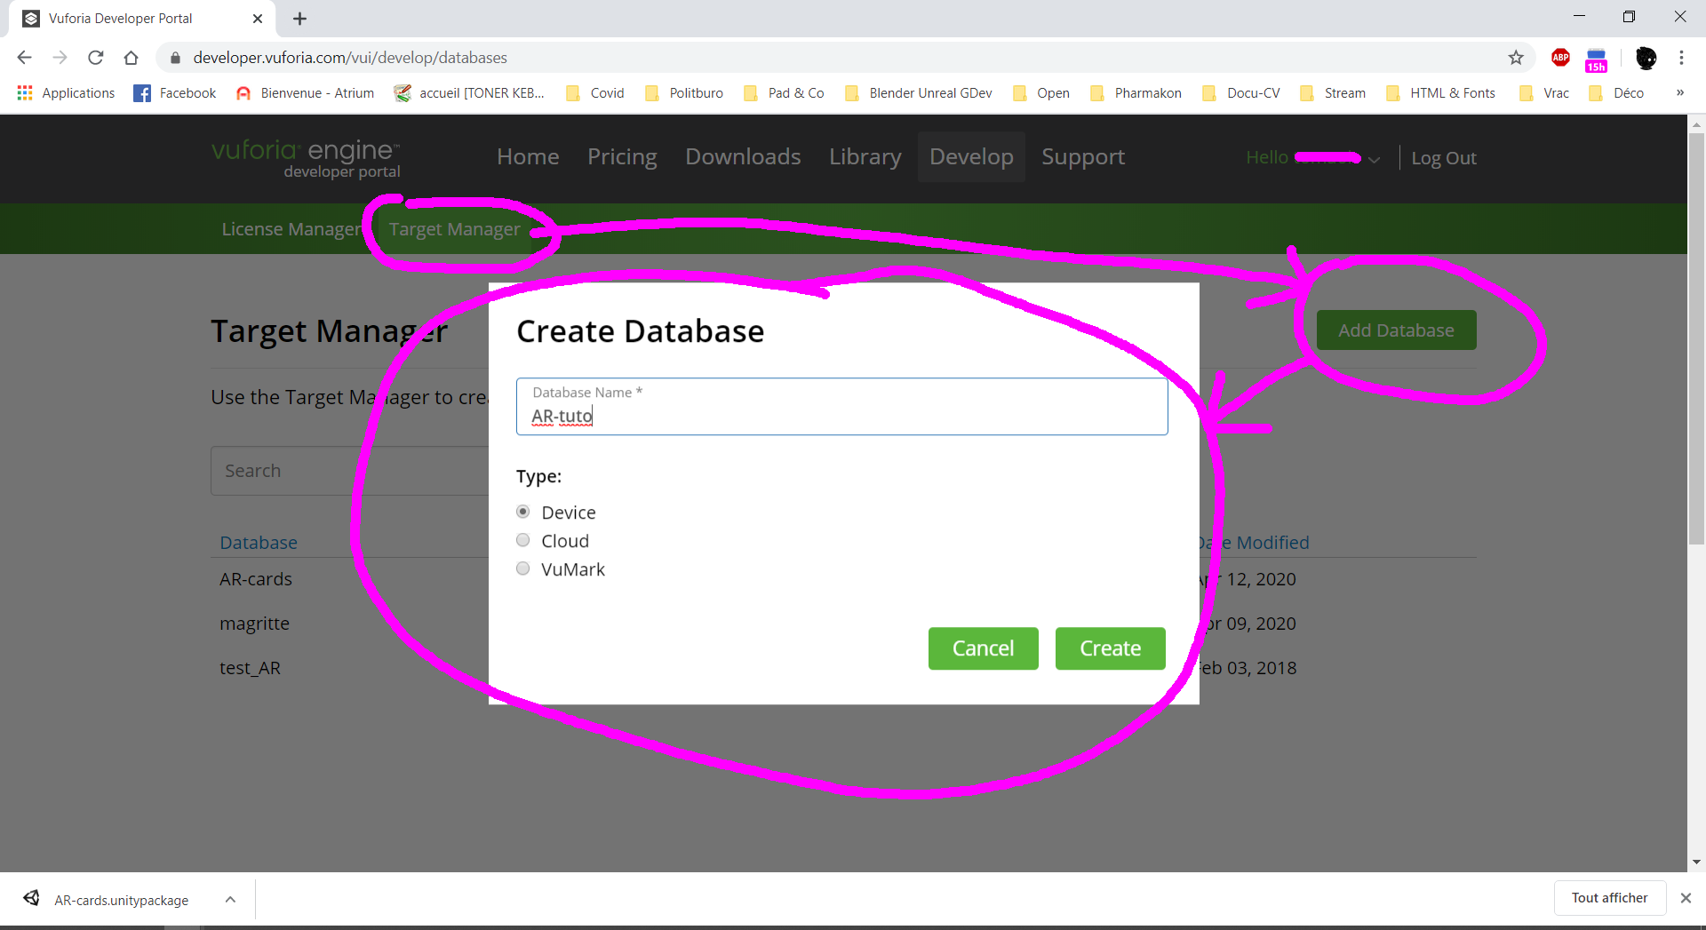Click Tout afficher in downloads bar

(1609, 898)
